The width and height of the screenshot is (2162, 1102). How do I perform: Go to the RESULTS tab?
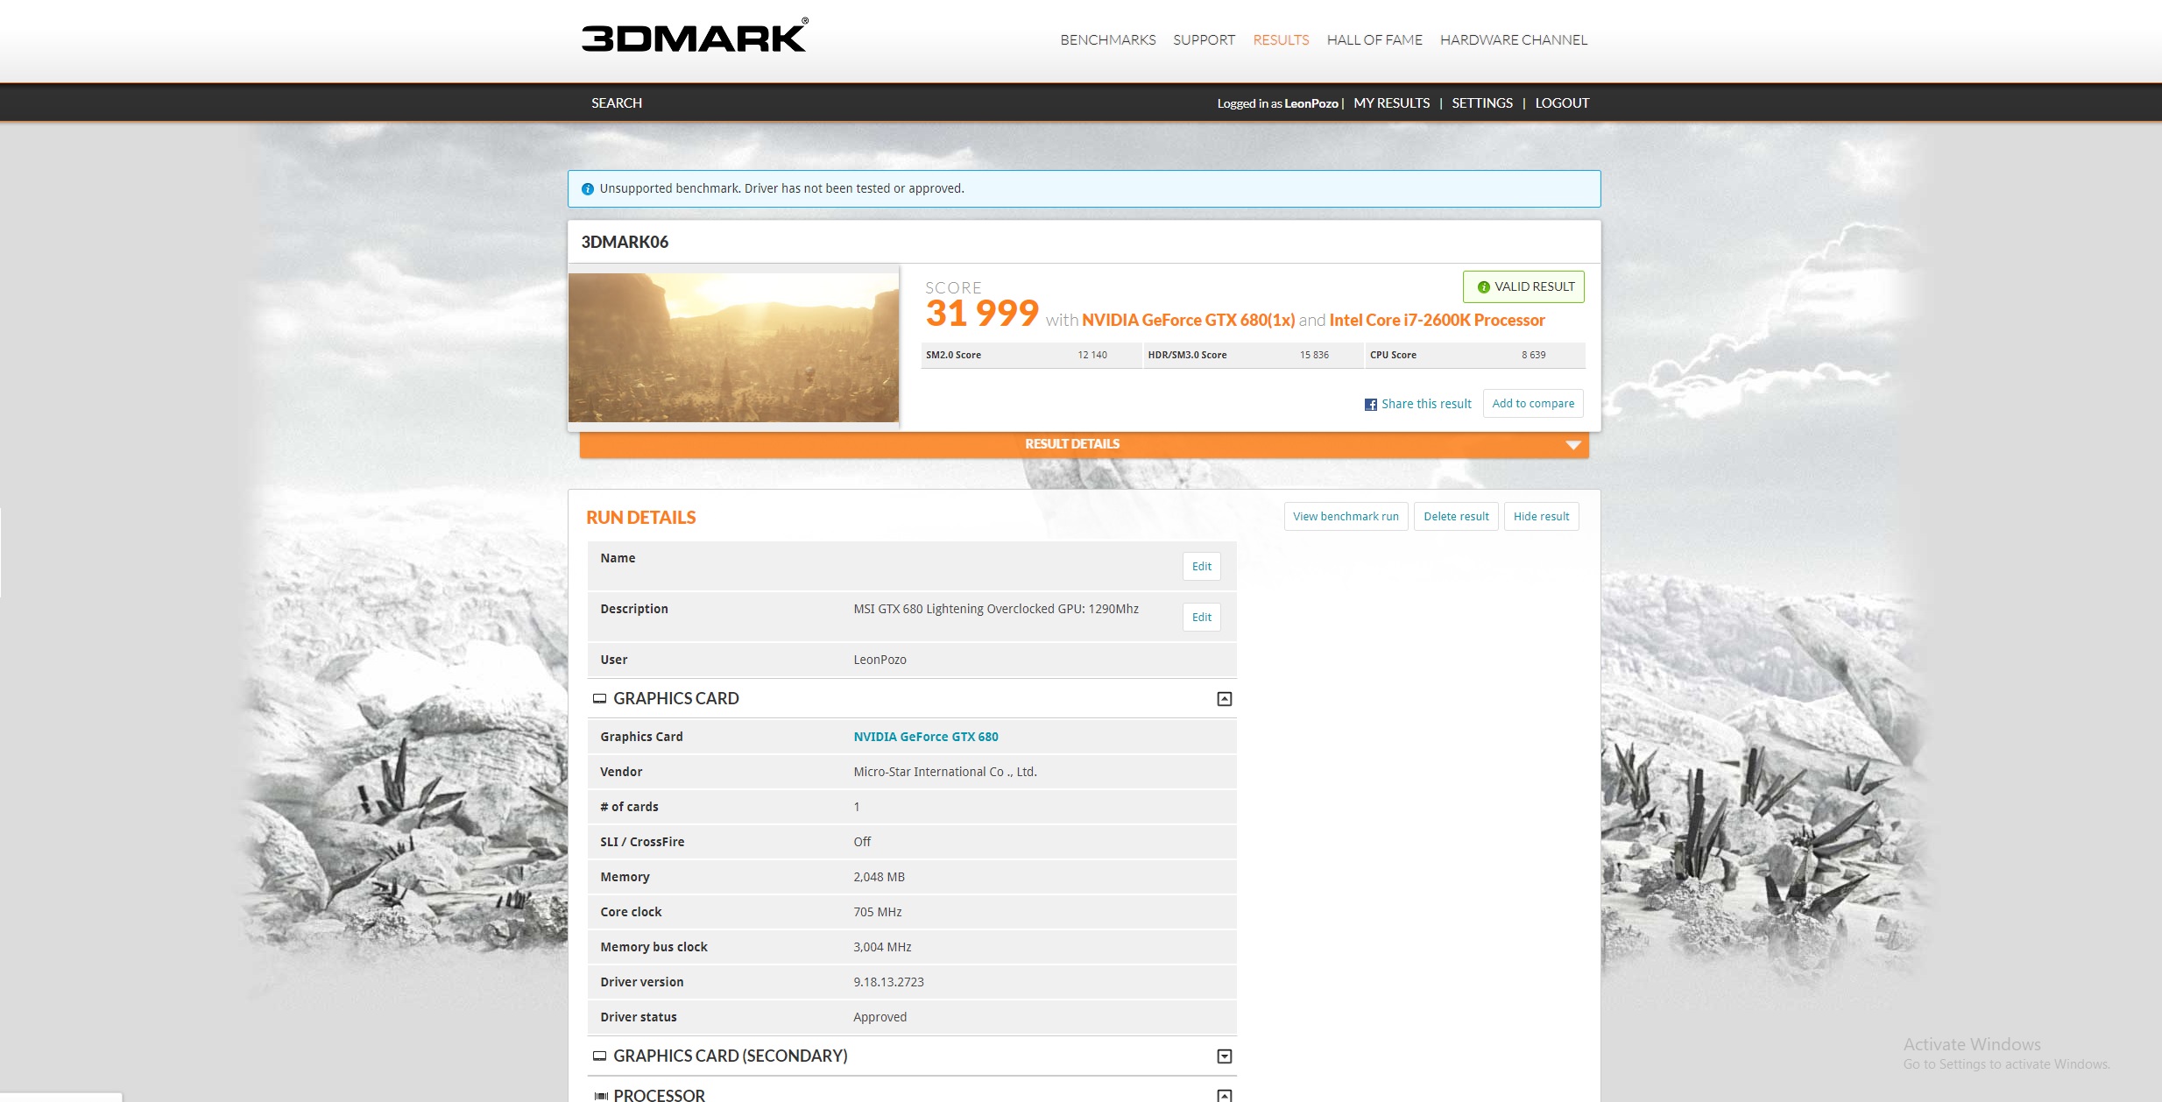pos(1281,40)
